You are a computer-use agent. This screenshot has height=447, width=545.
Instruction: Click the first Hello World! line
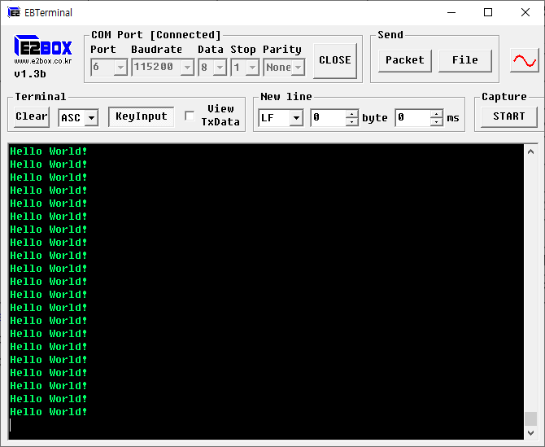tap(48, 151)
